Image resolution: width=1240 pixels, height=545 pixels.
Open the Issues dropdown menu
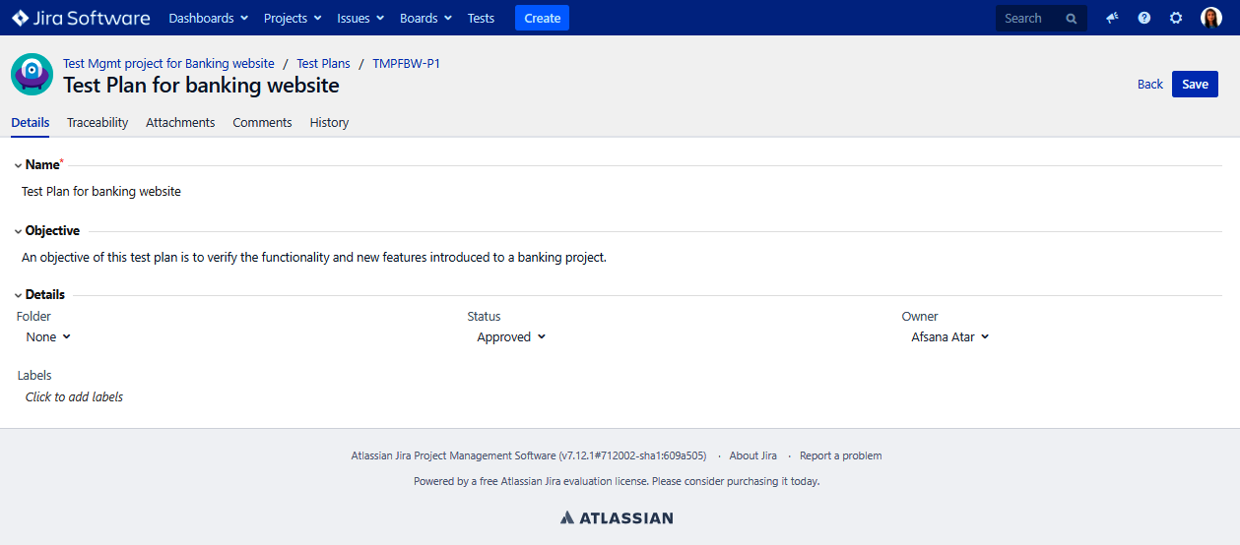[359, 18]
